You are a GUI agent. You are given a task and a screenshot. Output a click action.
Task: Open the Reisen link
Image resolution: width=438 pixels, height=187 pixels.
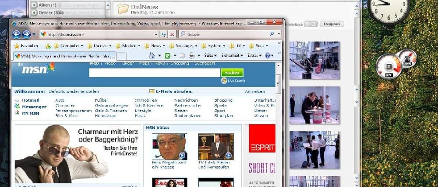pos(181,111)
